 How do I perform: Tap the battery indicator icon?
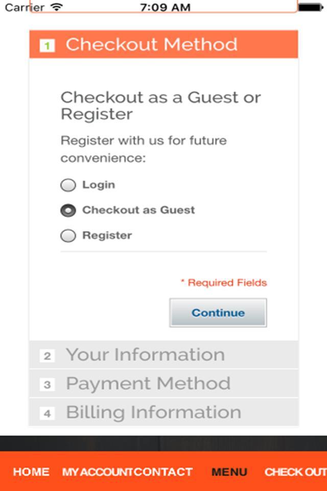[x=310, y=7]
